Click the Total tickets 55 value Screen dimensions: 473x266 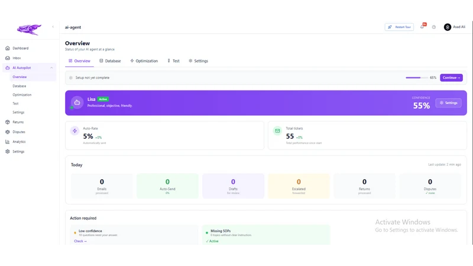[290, 137]
